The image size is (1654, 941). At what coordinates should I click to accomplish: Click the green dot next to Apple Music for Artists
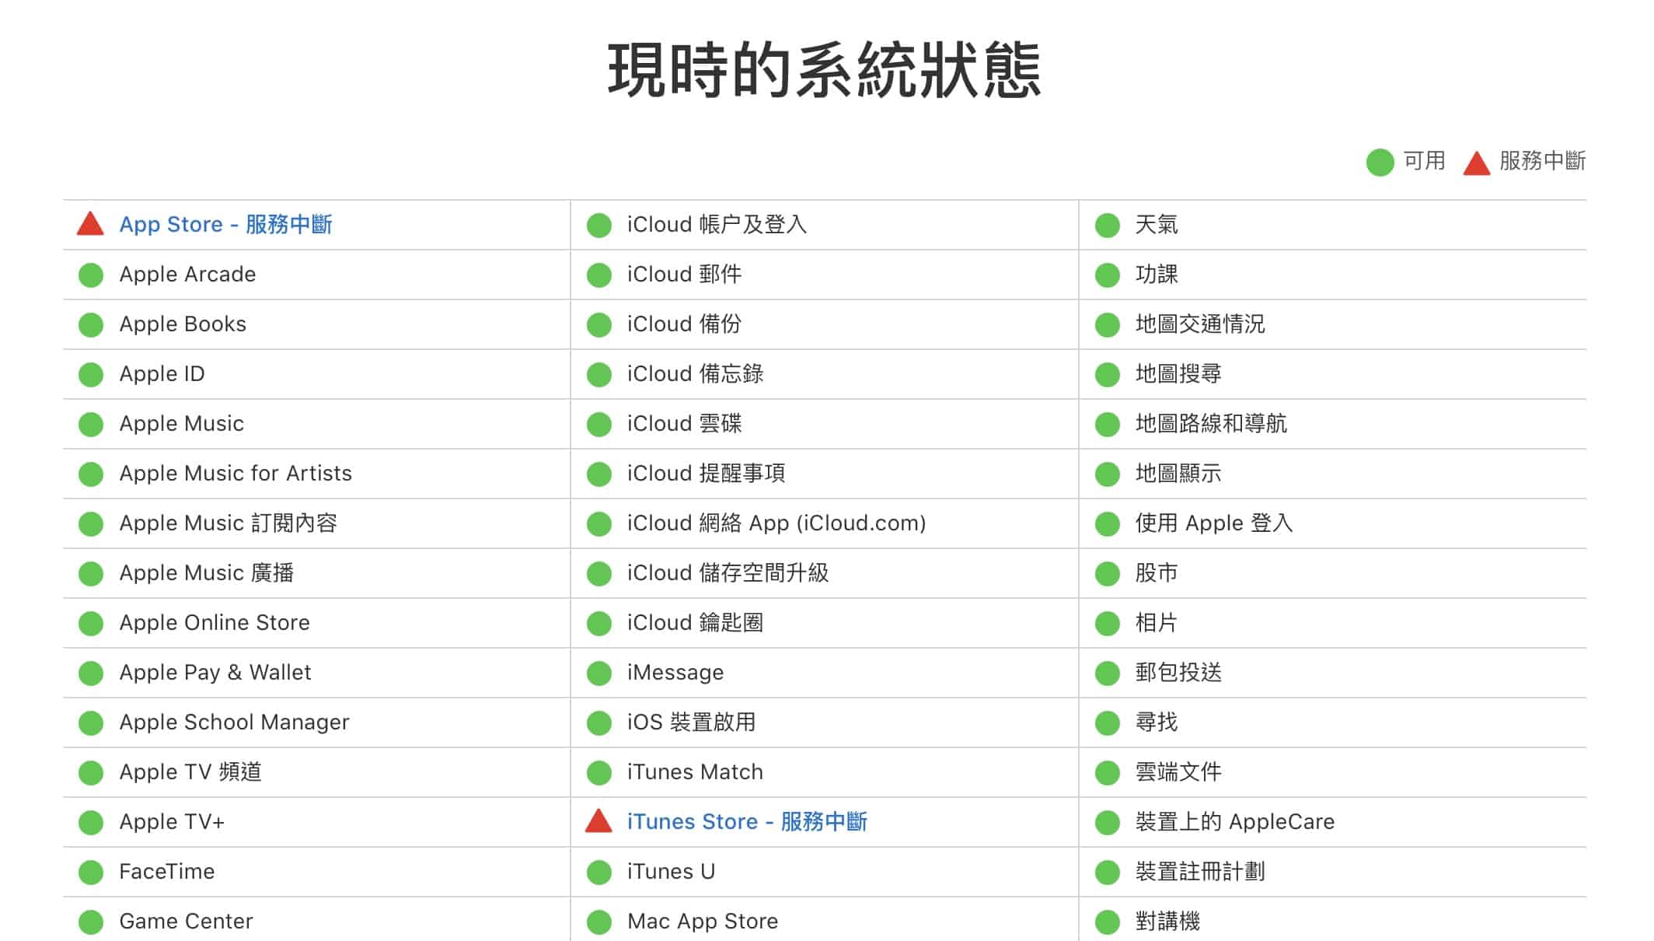91,474
